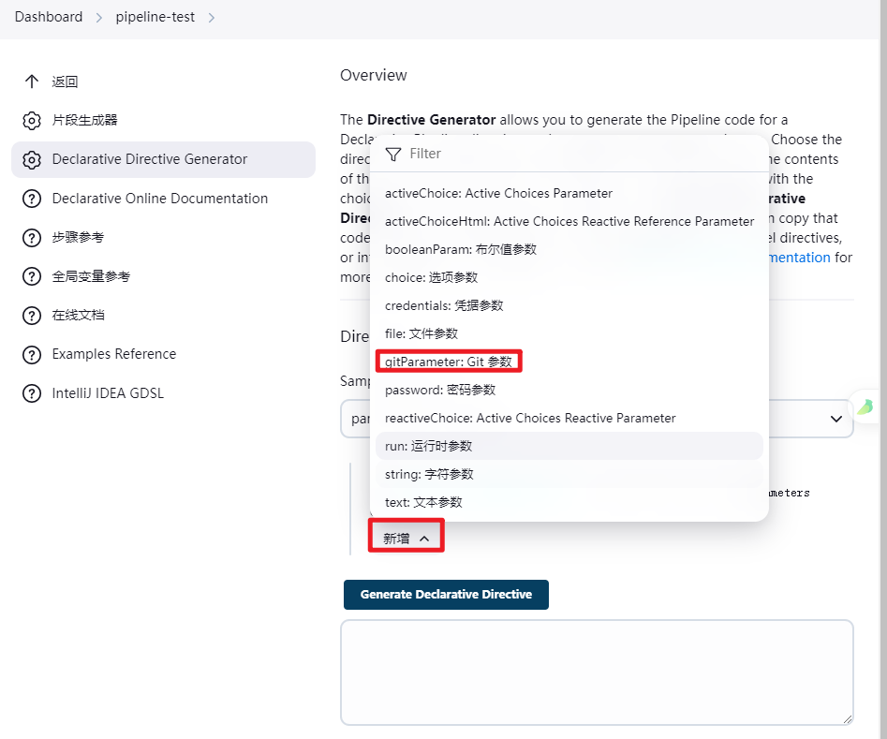Click the funnel filter icon in dropdown
This screenshot has height=739, width=887.
[393, 154]
